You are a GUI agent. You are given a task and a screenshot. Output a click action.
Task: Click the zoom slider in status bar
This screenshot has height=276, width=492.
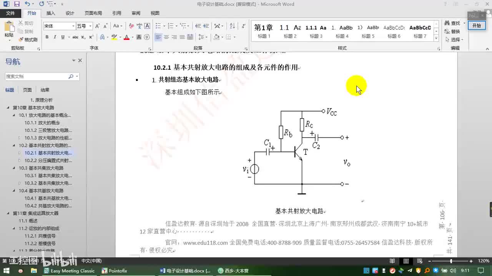451,261
